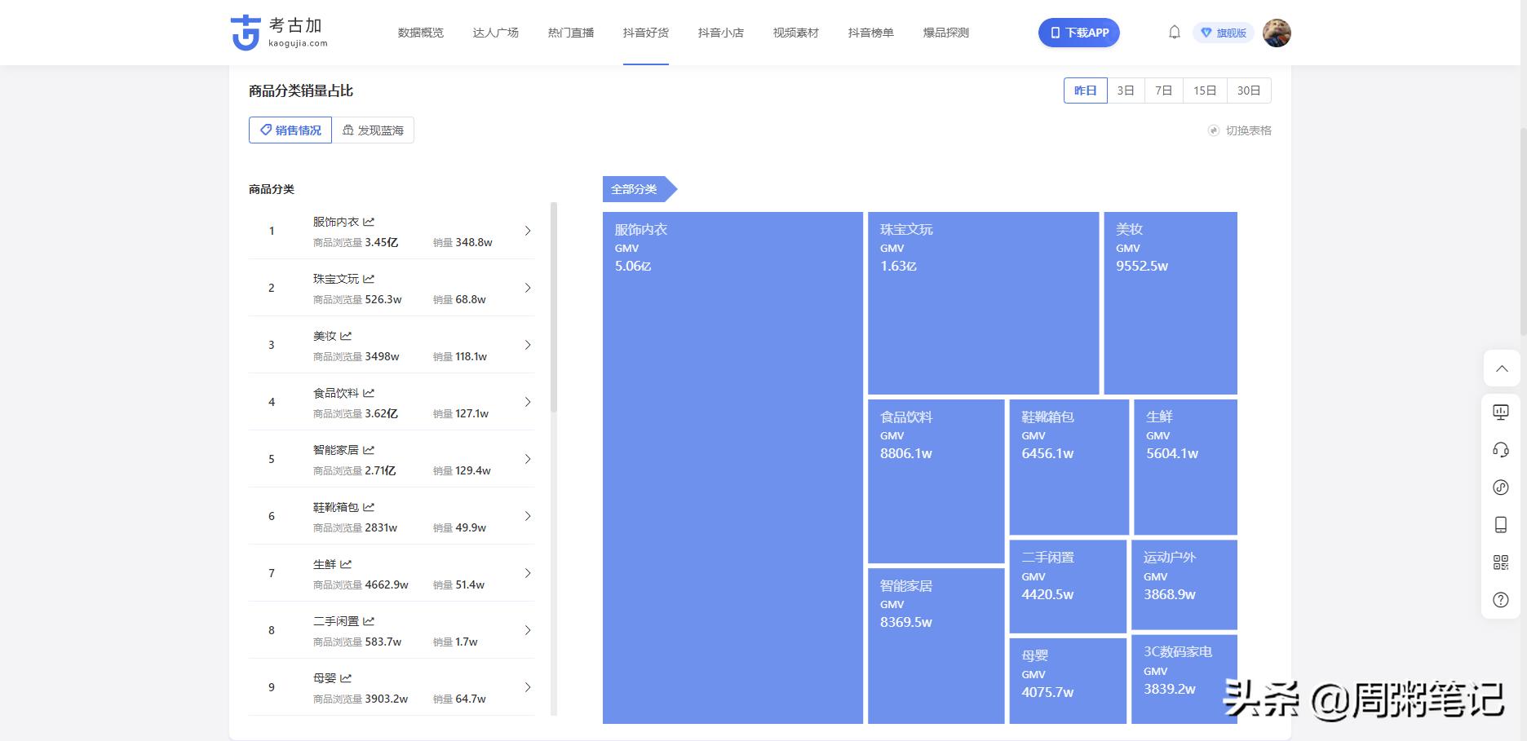
Task: Select the 7日 time range option
Action: [x=1163, y=90]
